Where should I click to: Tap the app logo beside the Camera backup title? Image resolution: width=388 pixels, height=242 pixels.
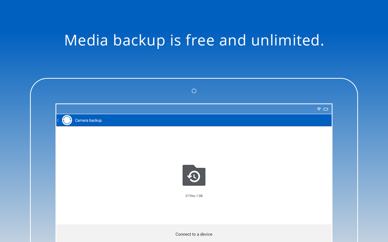coord(67,120)
